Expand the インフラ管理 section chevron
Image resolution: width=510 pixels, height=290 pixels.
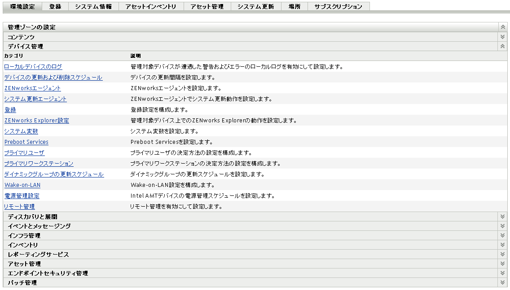(502, 235)
